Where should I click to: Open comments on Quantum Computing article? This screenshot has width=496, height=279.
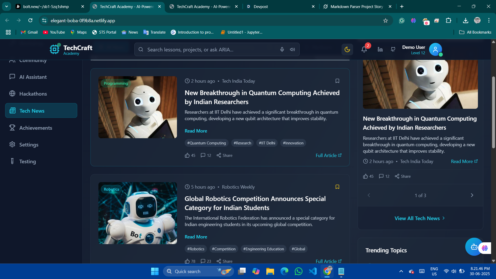(206, 155)
